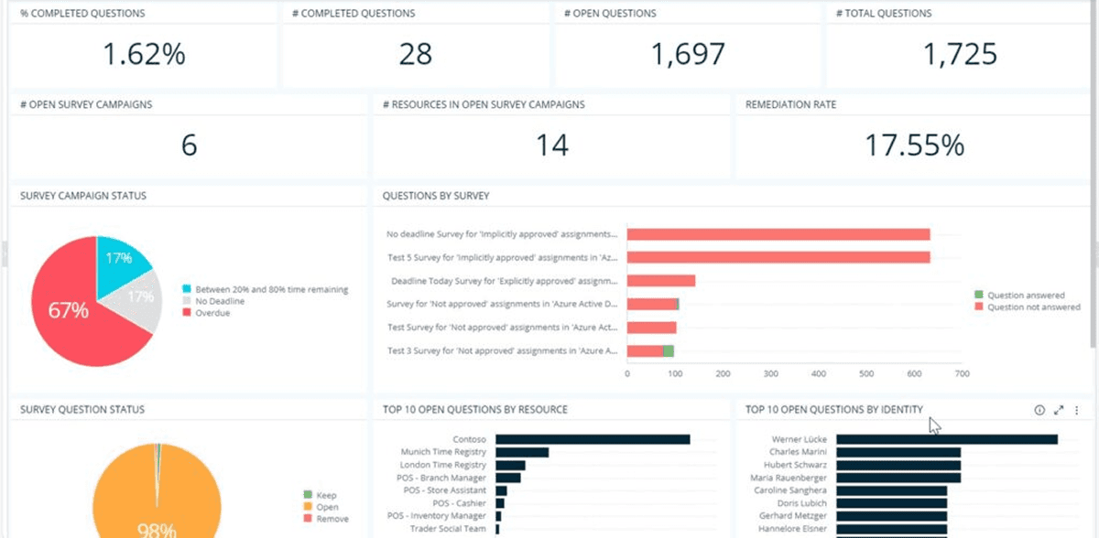Select the 'Test 5 Survey' bar
The height and width of the screenshot is (538, 1099).
pyautogui.click(x=778, y=257)
